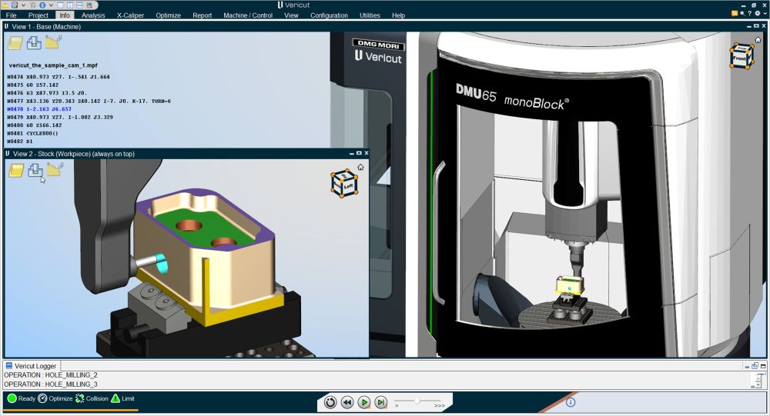Play the simulation to end

coord(364,403)
